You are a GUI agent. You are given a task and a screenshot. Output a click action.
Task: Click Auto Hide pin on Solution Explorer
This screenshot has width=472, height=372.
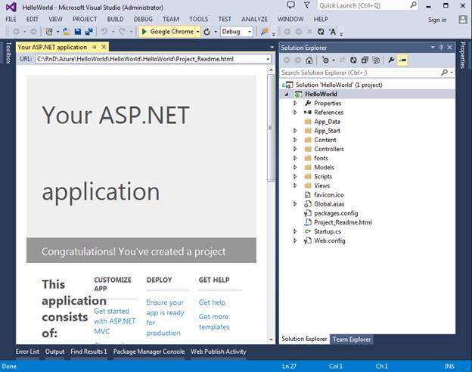click(x=441, y=47)
